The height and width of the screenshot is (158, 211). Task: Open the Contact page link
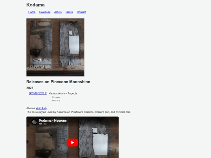(81, 12)
